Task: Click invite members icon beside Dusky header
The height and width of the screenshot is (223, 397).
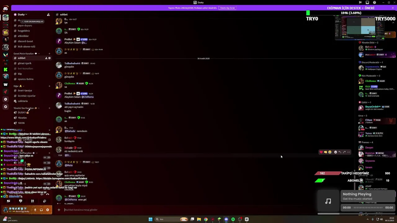Action: tap(48, 15)
